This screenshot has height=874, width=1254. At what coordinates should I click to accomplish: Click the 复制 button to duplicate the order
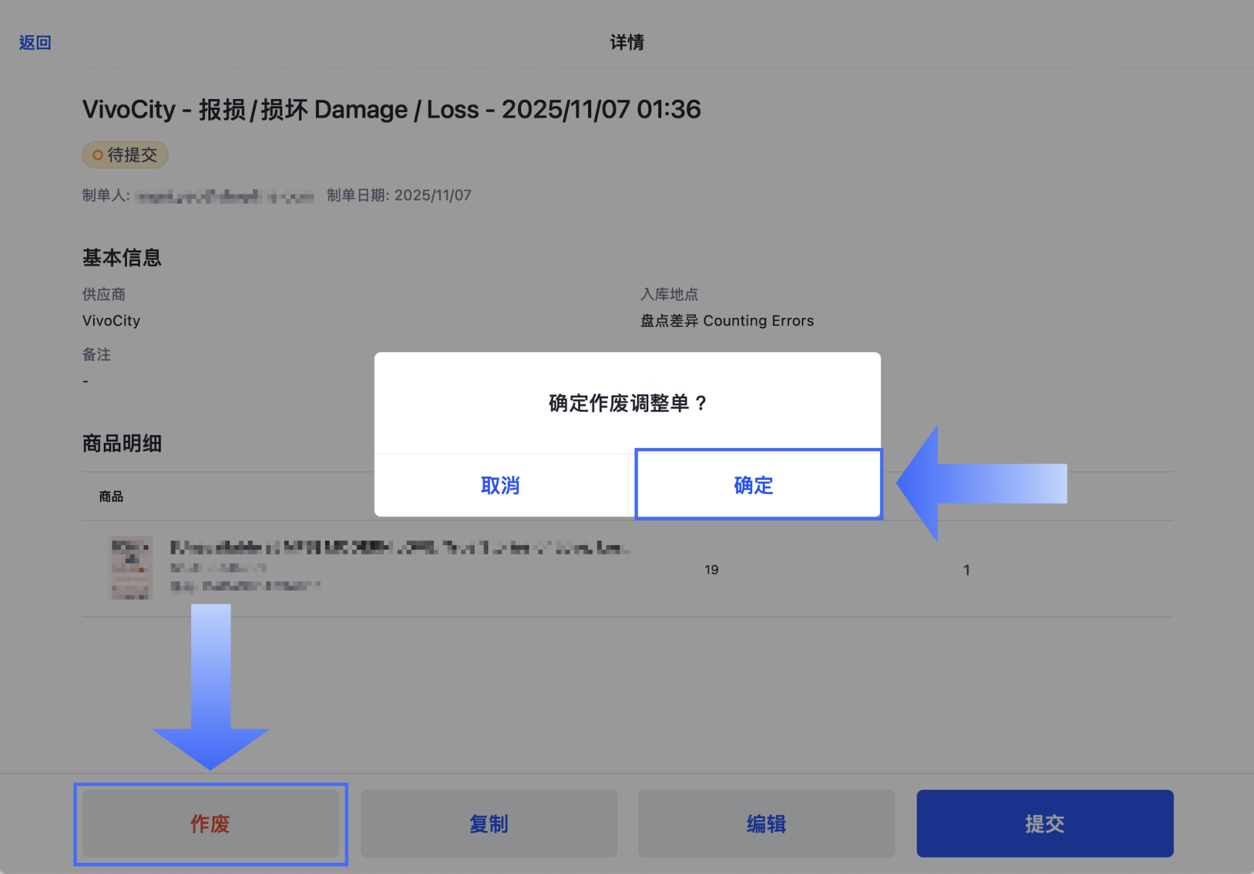point(488,823)
